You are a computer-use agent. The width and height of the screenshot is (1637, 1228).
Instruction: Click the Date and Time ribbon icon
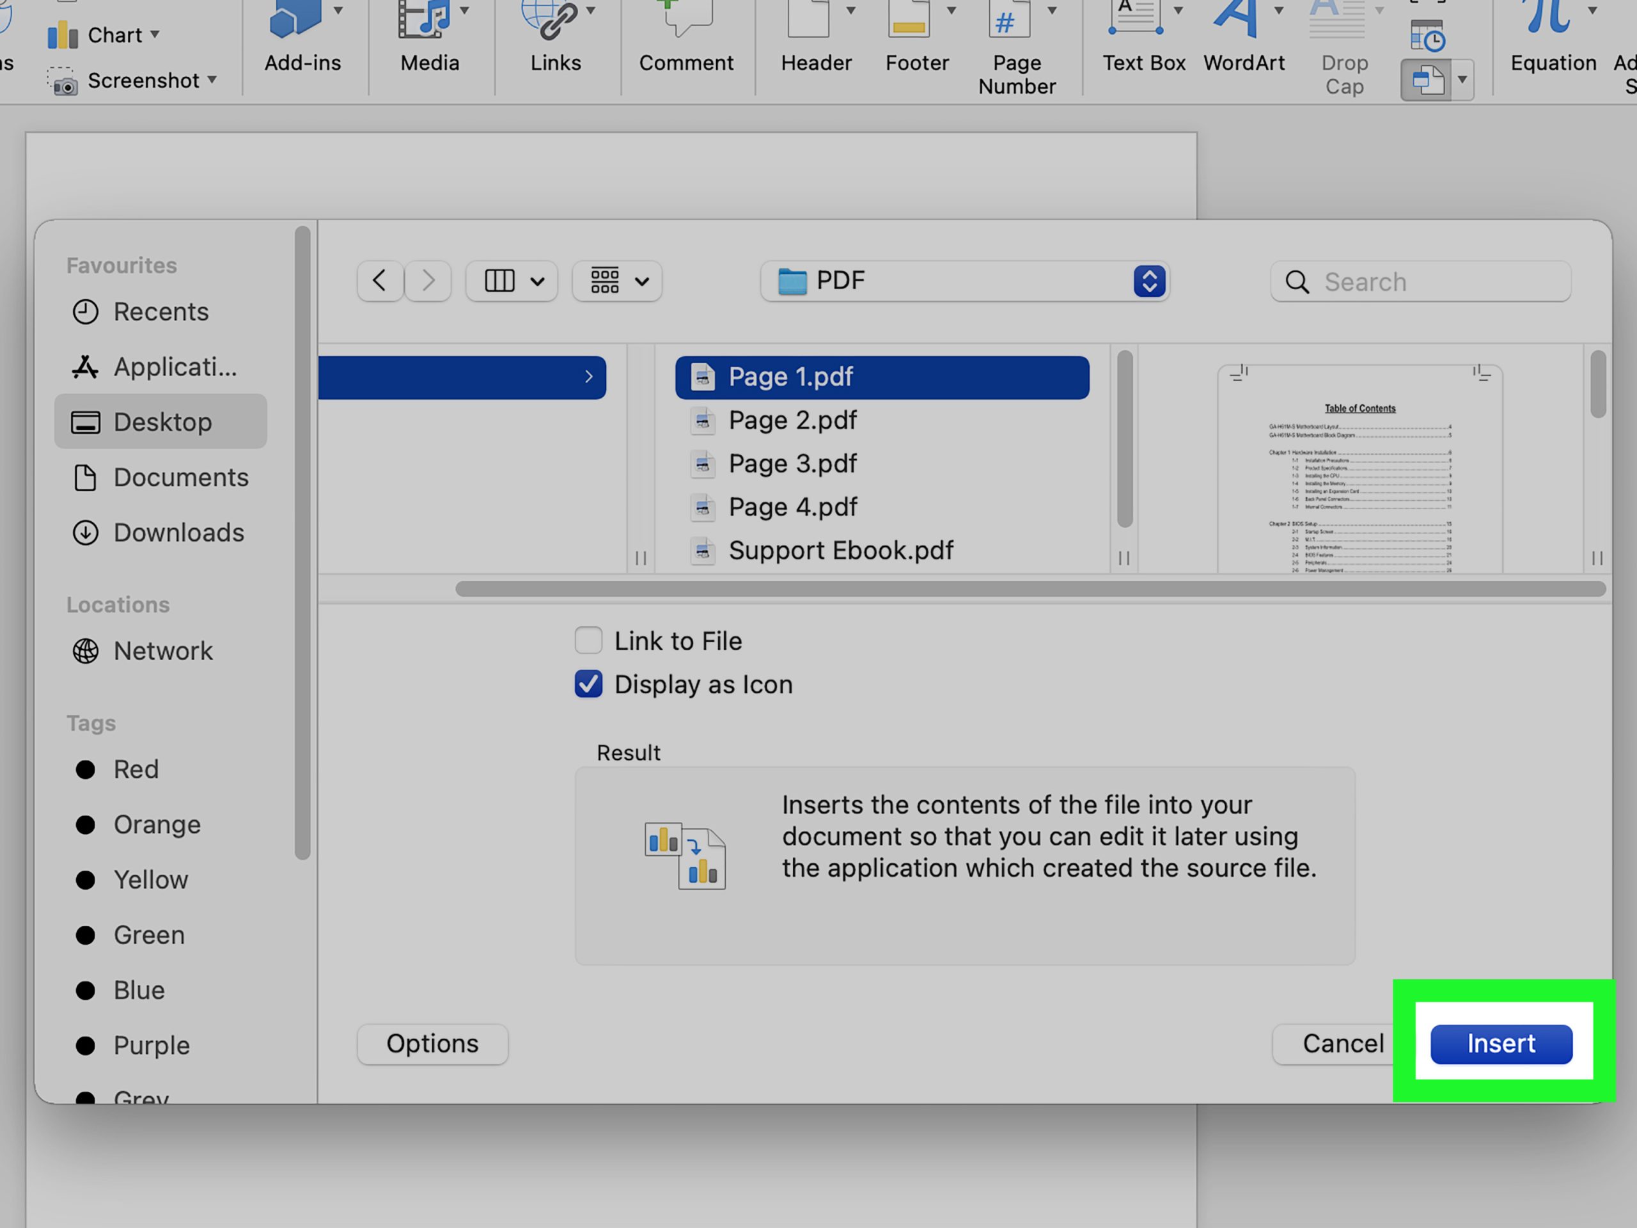coord(1427,36)
